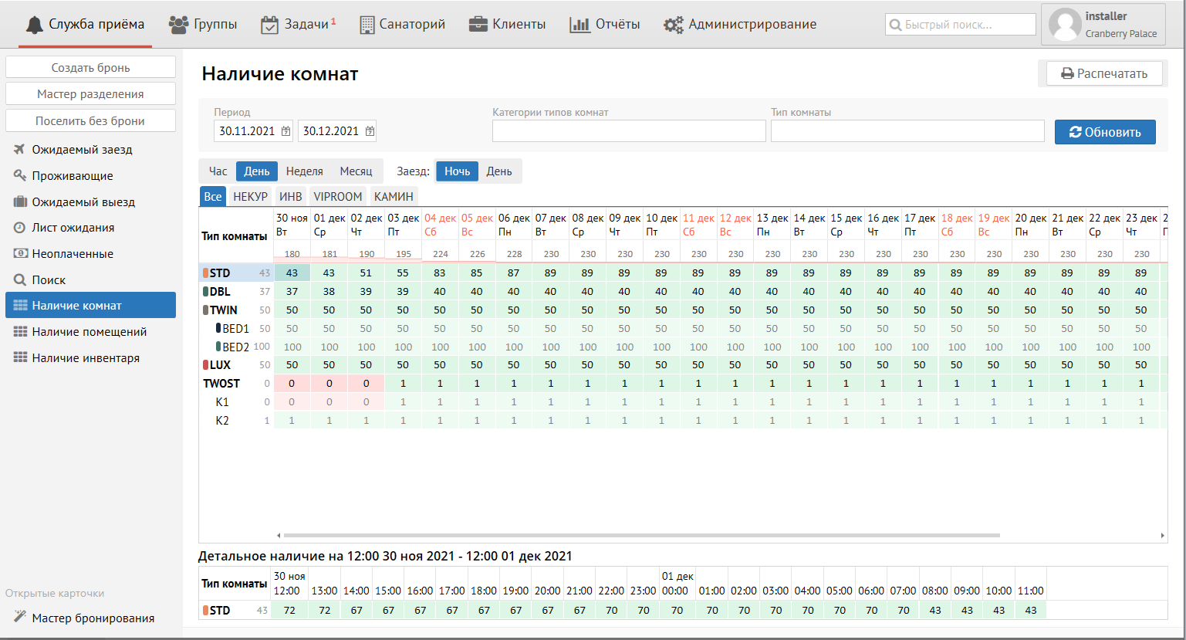Click the horizontal scrollbar under the availability table
This screenshot has width=1186, height=640.
[x=640, y=535]
